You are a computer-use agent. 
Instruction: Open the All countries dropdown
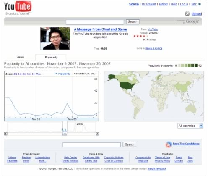[x=190, y=126]
